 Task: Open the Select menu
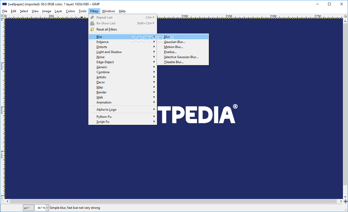pos(24,11)
